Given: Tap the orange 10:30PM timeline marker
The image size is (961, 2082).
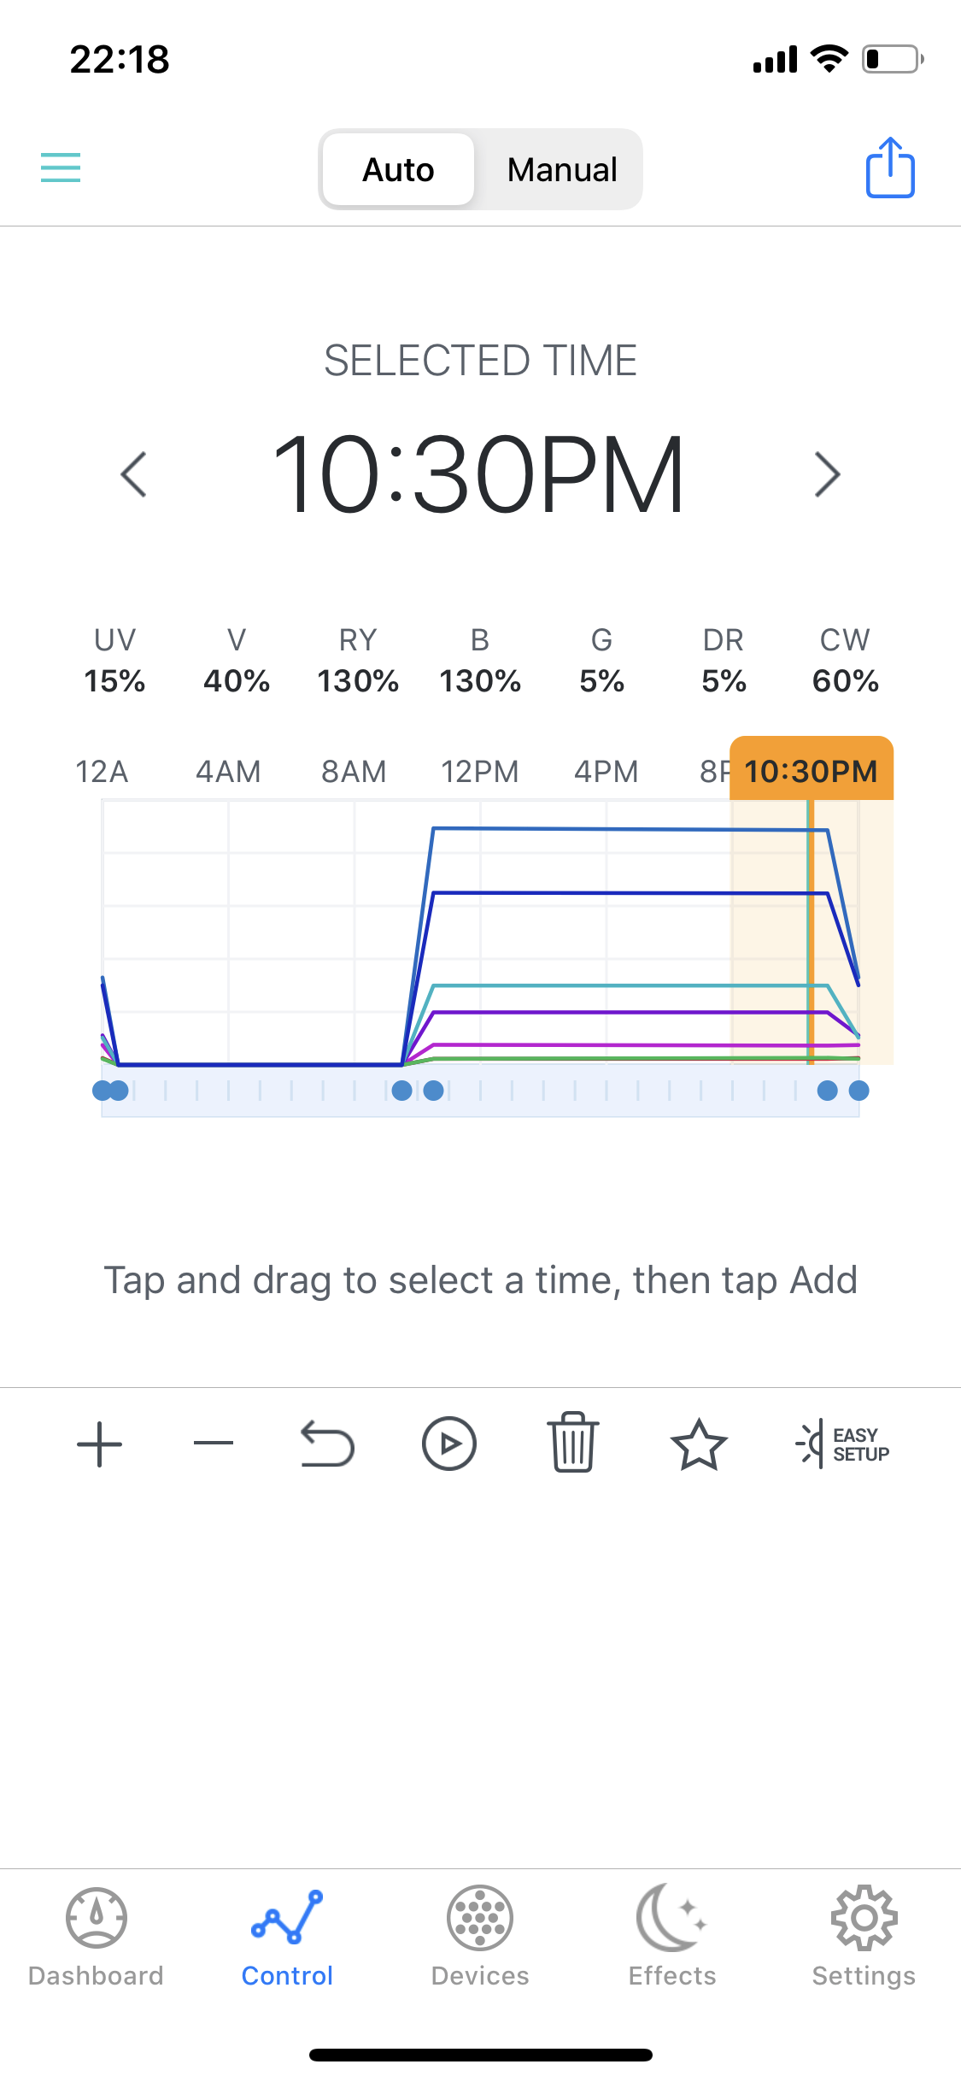Looking at the screenshot, I should pos(811,770).
